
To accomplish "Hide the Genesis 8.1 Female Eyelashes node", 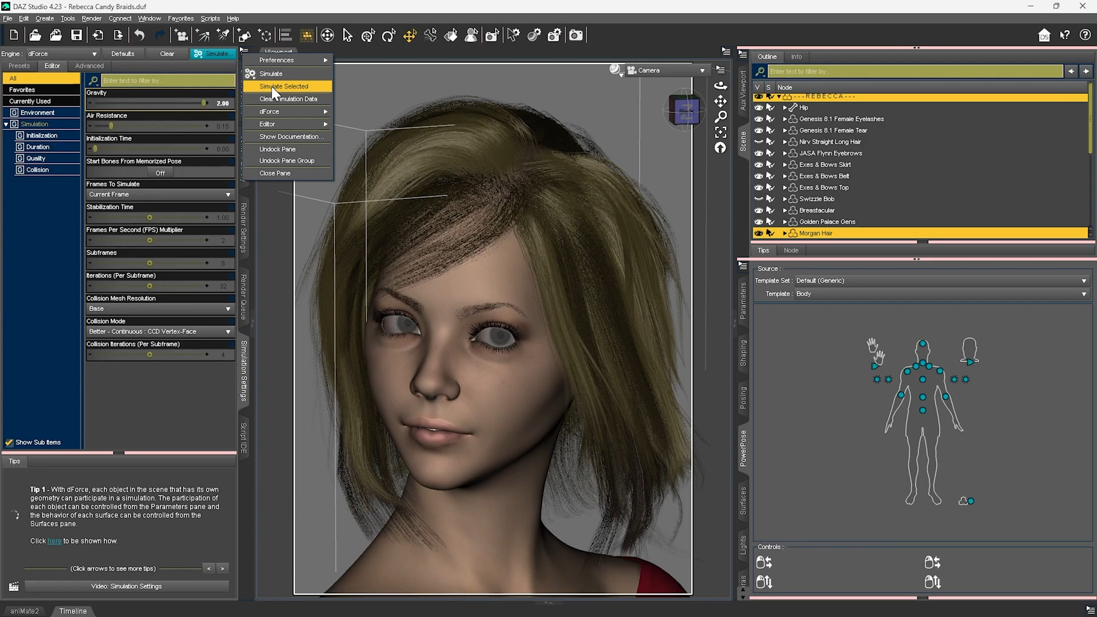I will 759,119.
